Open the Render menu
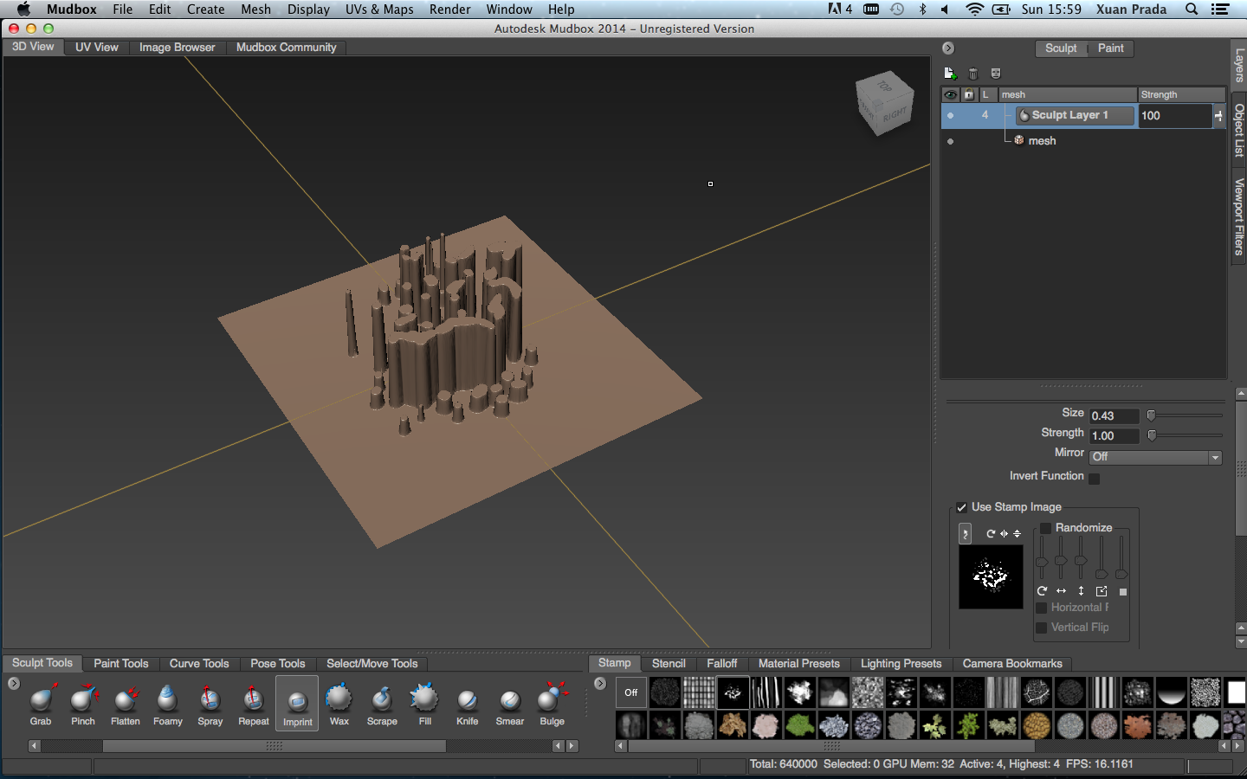Screen dimensions: 1247x779 [450, 10]
